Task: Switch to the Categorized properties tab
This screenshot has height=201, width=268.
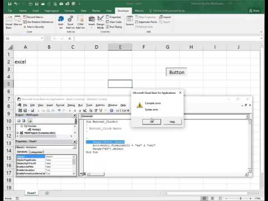Action: (x=36, y=152)
